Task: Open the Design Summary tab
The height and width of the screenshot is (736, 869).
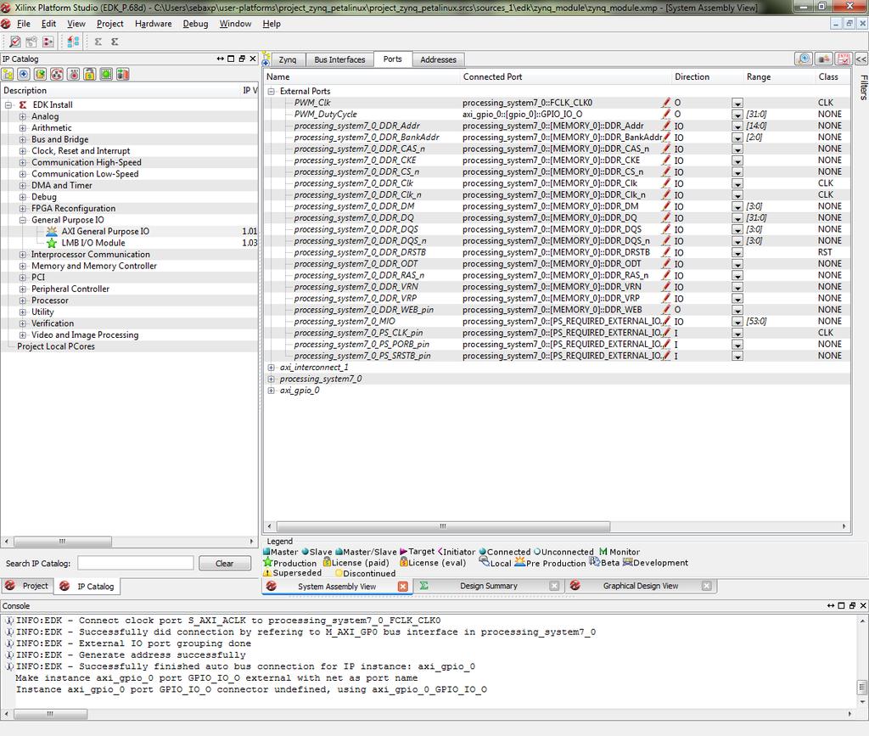Action: 488,586
